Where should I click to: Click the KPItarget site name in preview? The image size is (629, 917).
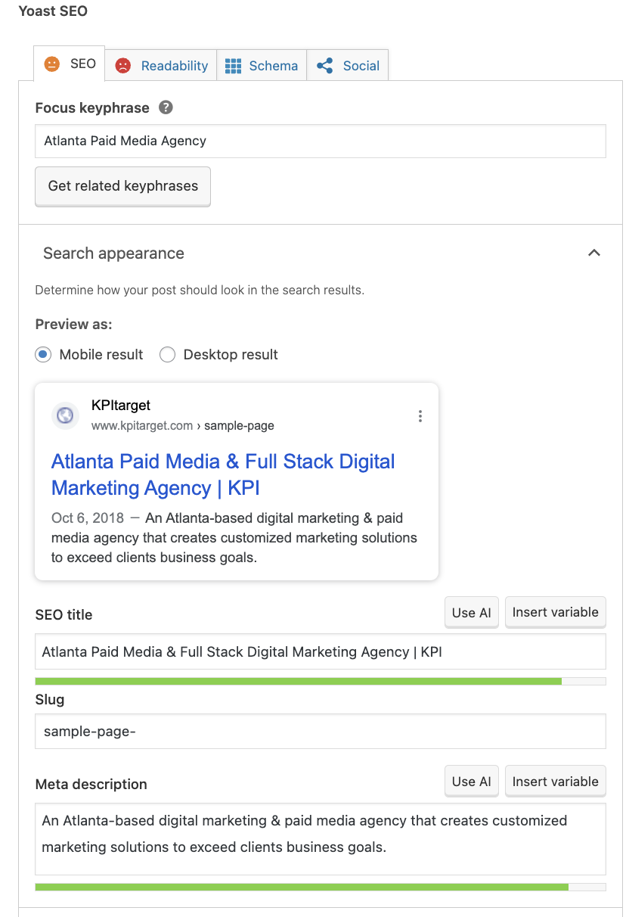click(121, 406)
